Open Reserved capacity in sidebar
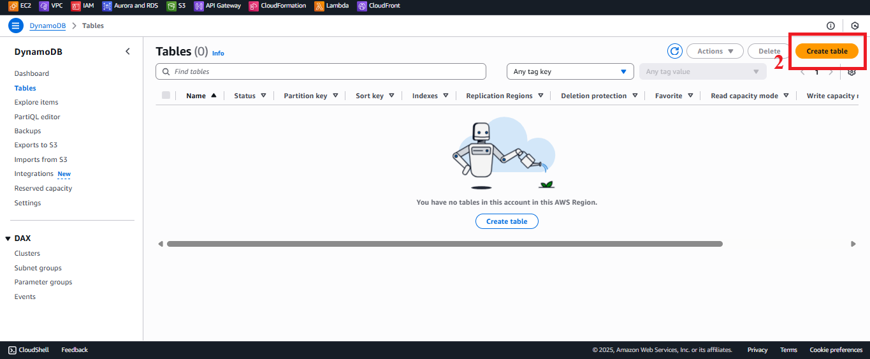The width and height of the screenshot is (870, 359). click(43, 188)
